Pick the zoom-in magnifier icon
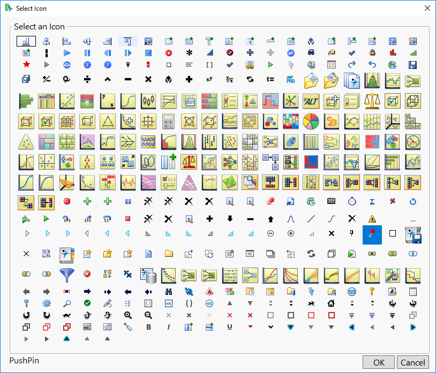This screenshot has height=373, width=436. 128,315
